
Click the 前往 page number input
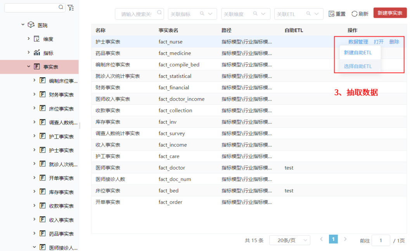tap(381, 241)
